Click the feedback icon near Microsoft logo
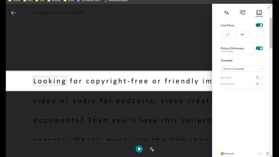The width and height of the screenshot is (279, 157). click(260, 154)
